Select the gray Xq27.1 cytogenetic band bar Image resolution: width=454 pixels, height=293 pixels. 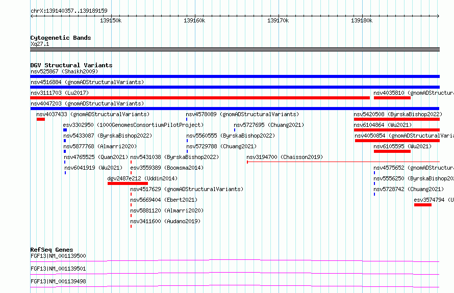tap(235, 49)
